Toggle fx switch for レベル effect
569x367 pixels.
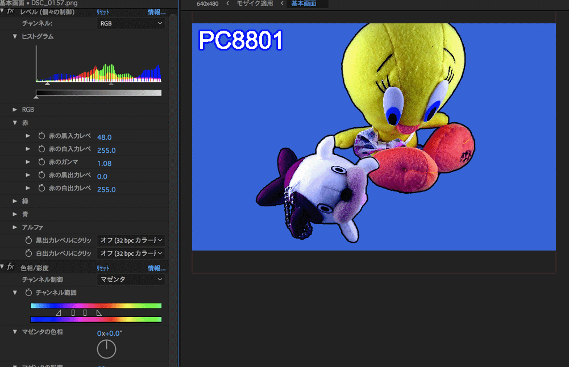(11, 11)
